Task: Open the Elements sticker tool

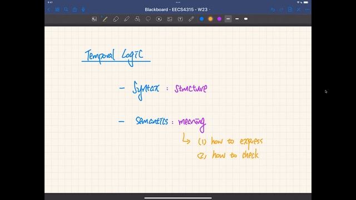Action: coord(159,19)
